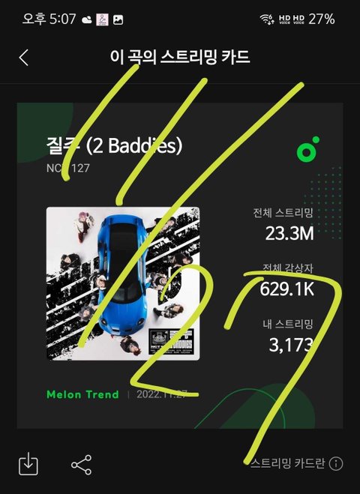Tap the cloud notification icon
Viewport: 360px width, 494px height.
pos(87,19)
